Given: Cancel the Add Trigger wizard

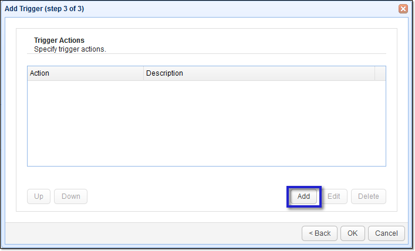Looking at the screenshot, I should click(387, 233).
